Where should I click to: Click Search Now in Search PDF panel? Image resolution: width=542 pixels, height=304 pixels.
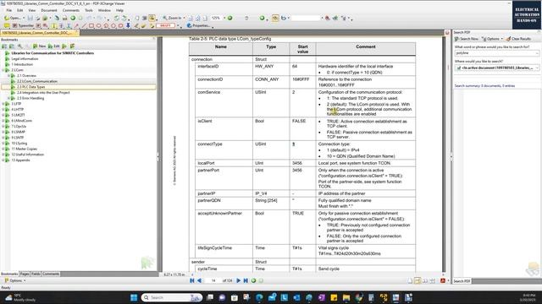pos(467,39)
